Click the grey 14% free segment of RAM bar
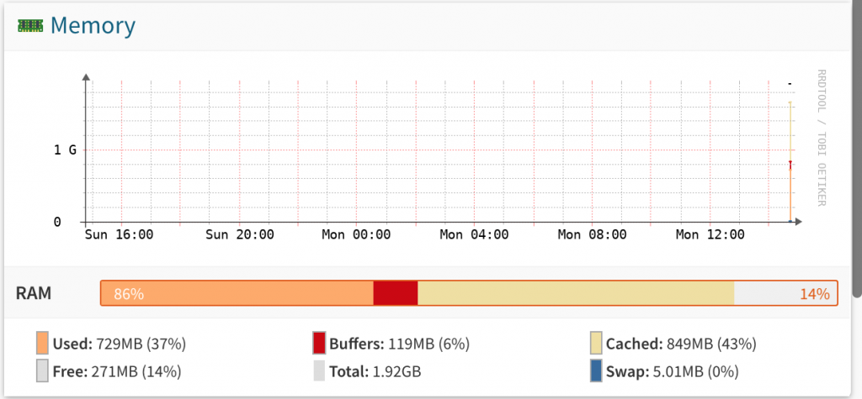862x399 pixels. click(x=785, y=293)
